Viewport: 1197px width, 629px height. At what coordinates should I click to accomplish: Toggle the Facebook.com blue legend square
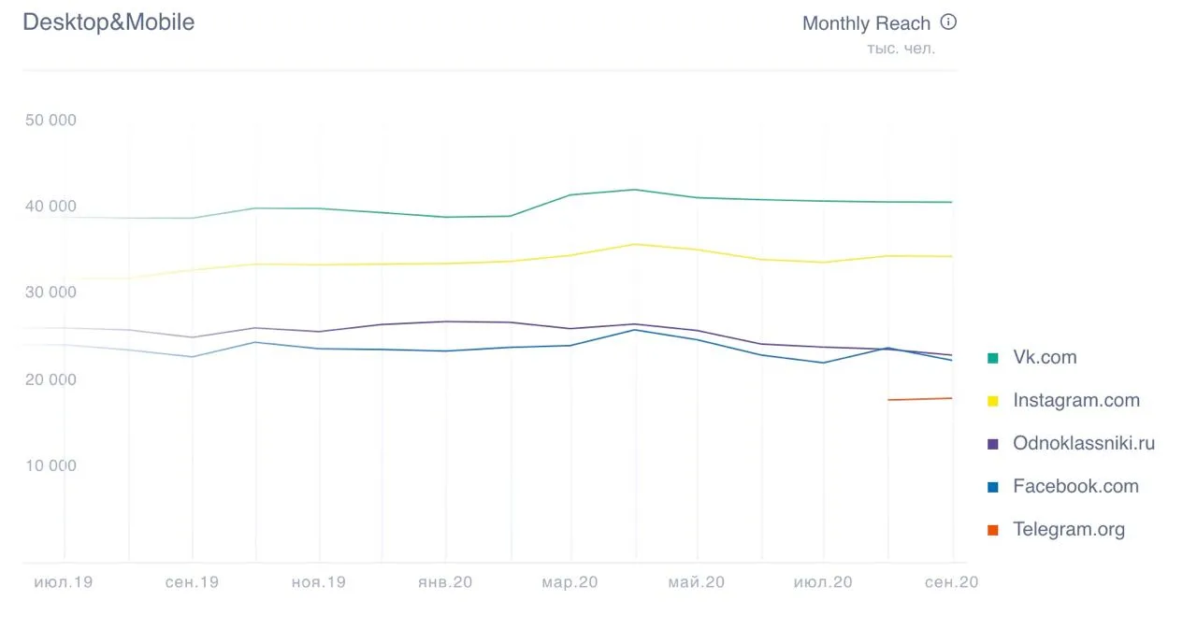point(992,487)
